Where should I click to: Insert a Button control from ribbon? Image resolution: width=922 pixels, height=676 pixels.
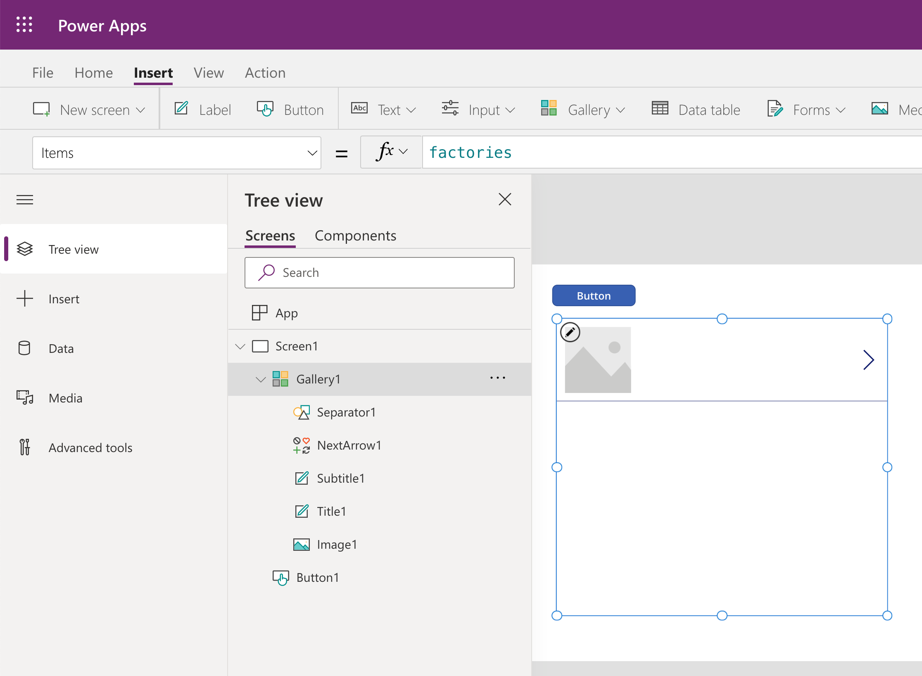290,109
